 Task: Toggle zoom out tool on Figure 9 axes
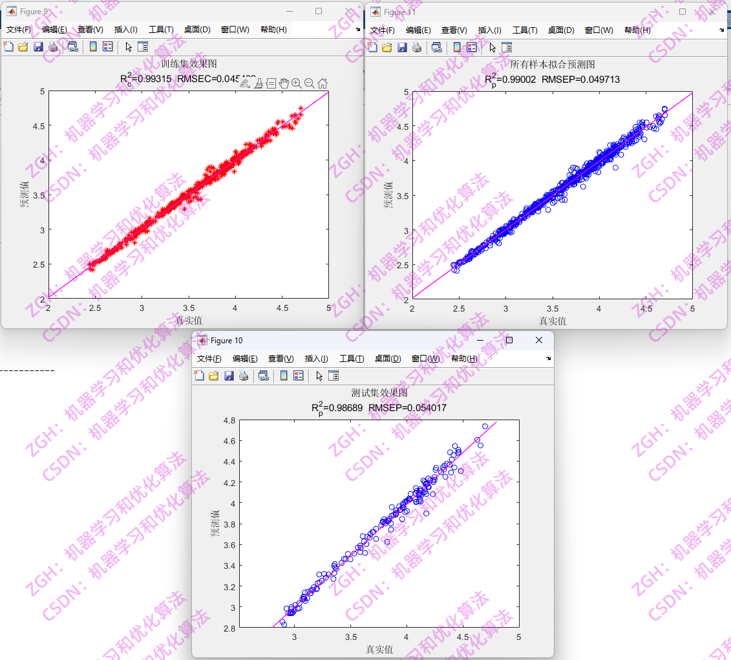pos(309,83)
